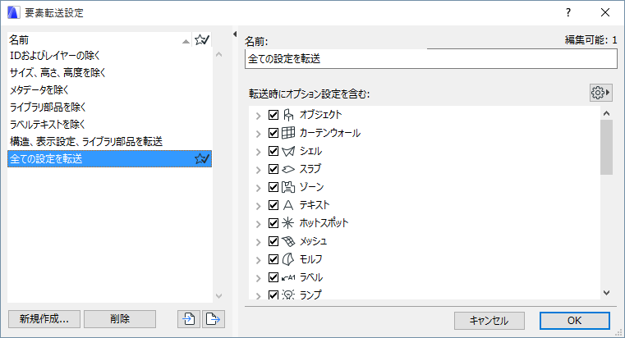
Task: Close the 要素転送設定 dialog
Action: 605,13
